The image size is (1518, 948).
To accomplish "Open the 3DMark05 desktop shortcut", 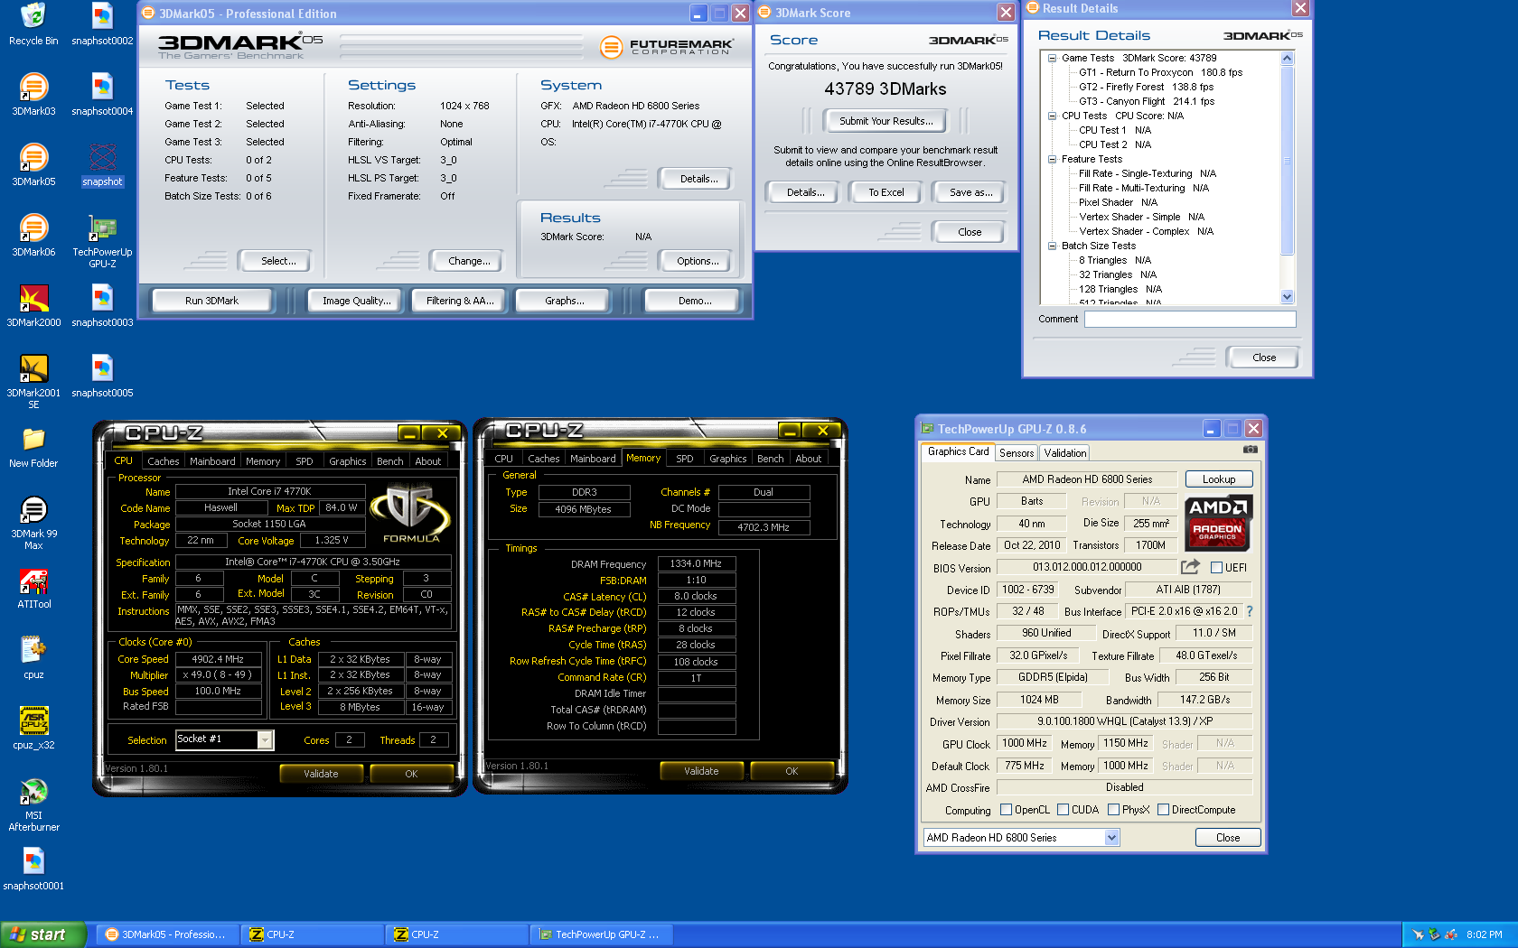I will [x=33, y=165].
